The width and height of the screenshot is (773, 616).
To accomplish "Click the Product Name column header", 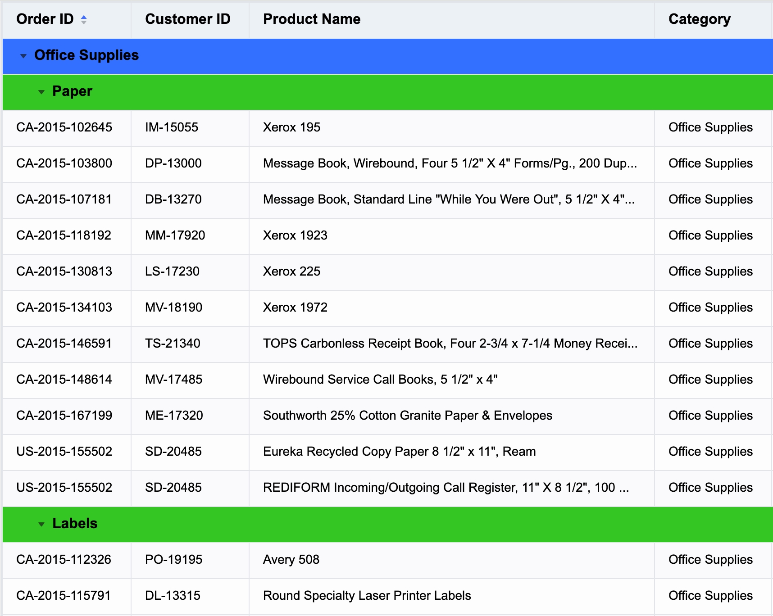I will click(x=452, y=19).
